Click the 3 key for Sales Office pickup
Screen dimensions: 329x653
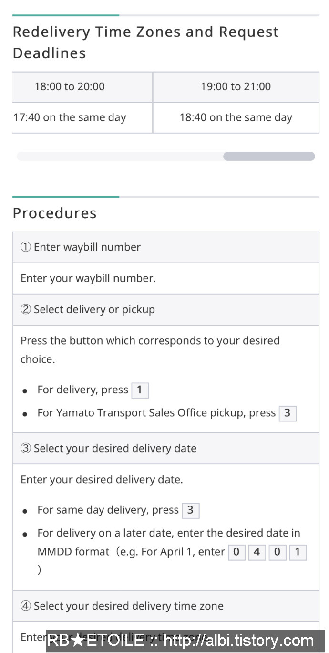pos(288,413)
